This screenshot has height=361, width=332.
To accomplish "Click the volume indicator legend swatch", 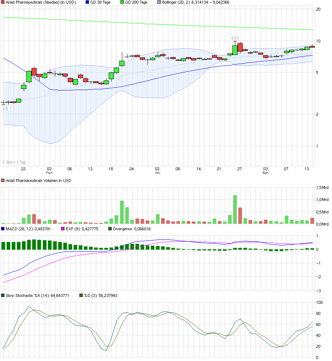I will [3, 180].
